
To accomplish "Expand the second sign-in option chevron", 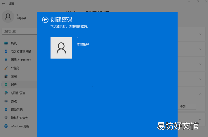I will (200, 49).
